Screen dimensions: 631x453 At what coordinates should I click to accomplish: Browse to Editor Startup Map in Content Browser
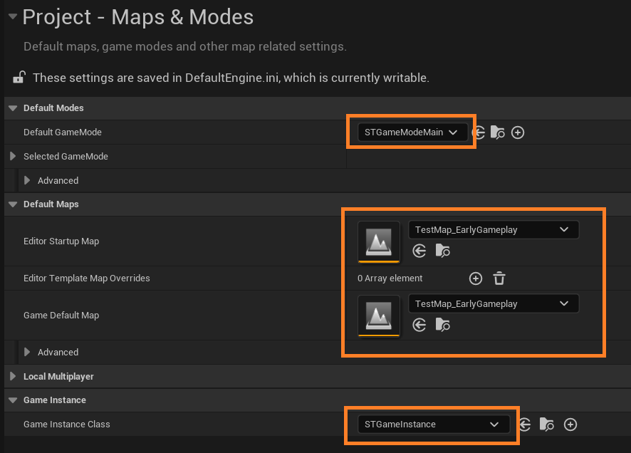tap(442, 251)
